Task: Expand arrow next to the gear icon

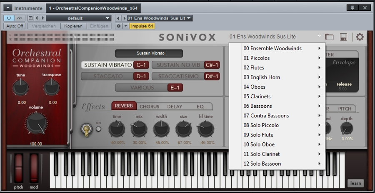Action: point(126,26)
